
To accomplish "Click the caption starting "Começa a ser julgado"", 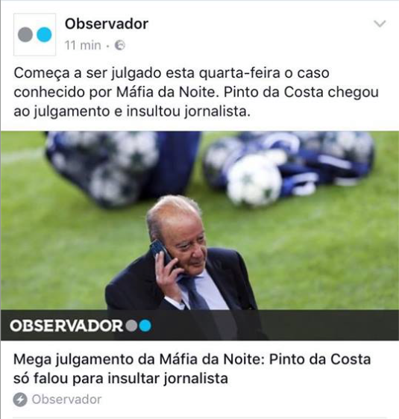I will click(x=196, y=92).
